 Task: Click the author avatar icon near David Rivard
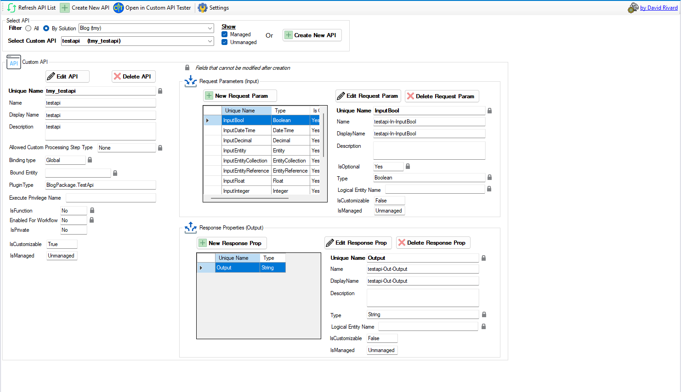click(633, 8)
